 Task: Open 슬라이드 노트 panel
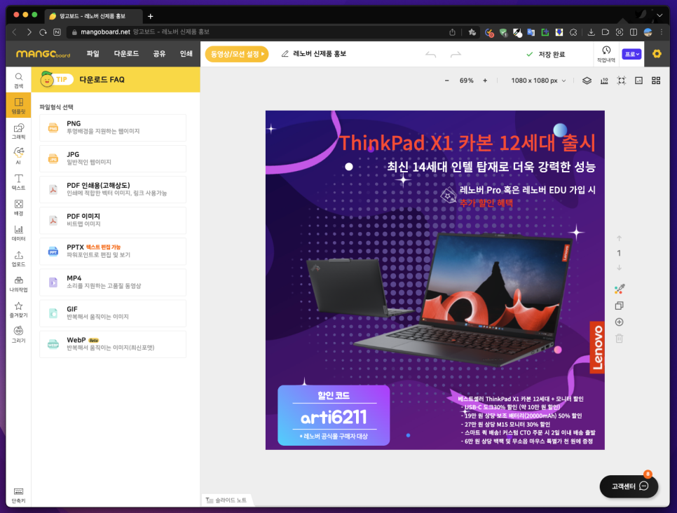click(226, 500)
